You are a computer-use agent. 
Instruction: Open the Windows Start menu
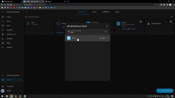(2, 96)
